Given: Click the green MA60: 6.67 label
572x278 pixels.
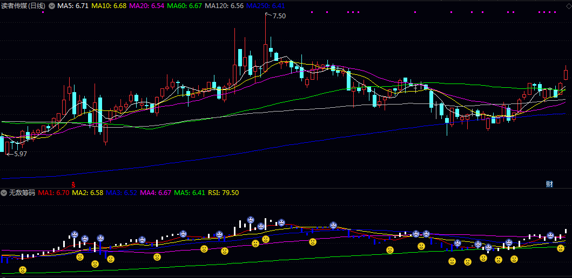Looking at the screenshot, I should pyautogui.click(x=185, y=6).
